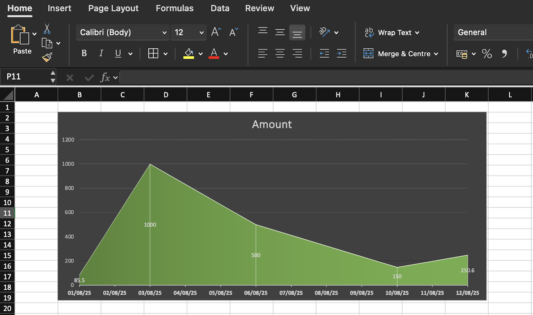Screen dimensions: 533x315
Task: Apply percent style
Action: pos(487,54)
